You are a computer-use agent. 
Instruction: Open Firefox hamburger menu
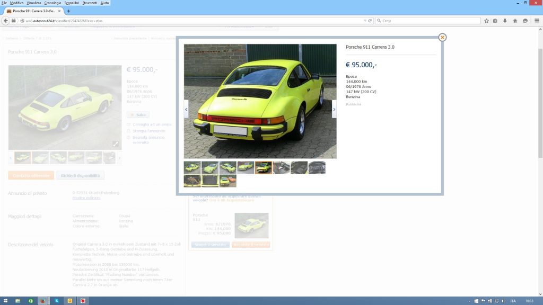[537, 21]
